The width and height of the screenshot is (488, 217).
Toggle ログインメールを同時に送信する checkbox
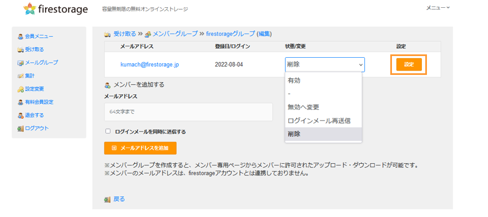(x=108, y=132)
